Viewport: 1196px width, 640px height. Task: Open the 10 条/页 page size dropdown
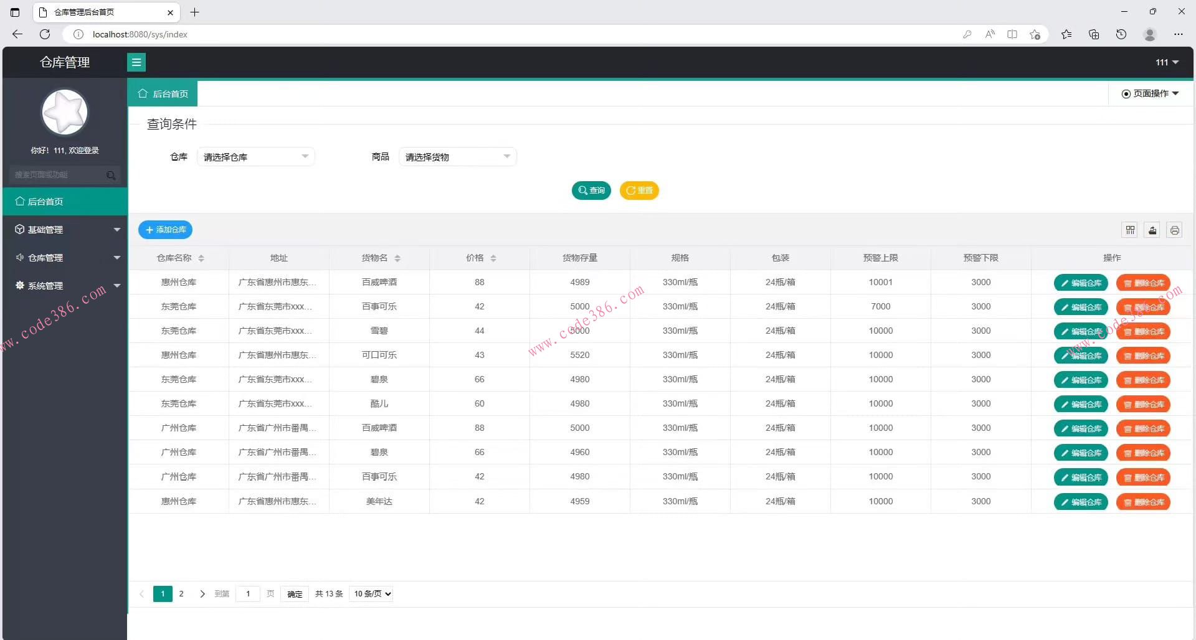click(x=372, y=594)
